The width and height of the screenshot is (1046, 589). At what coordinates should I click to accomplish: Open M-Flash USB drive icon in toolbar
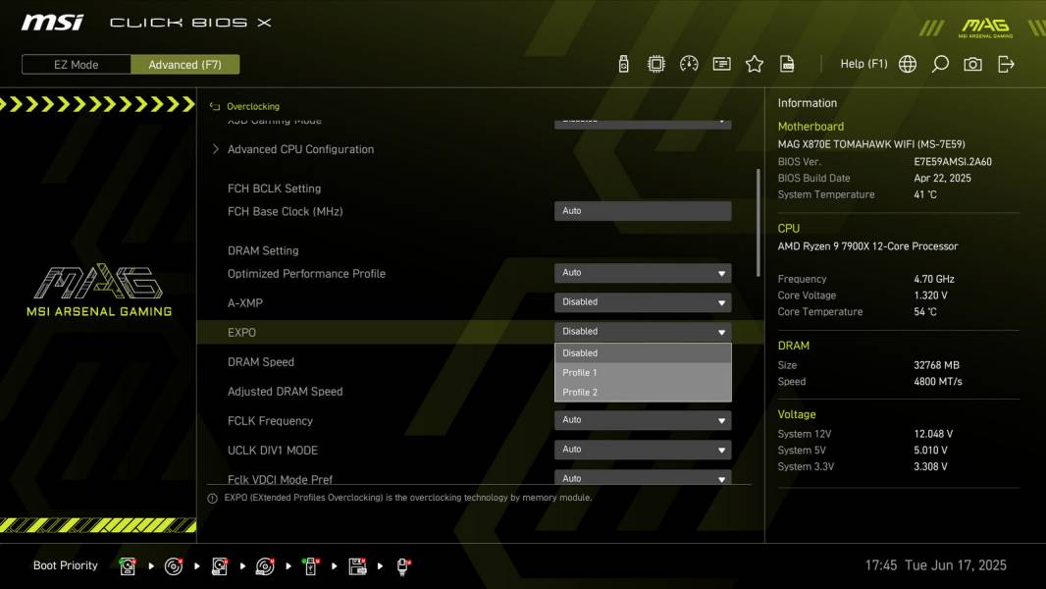[x=623, y=64]
